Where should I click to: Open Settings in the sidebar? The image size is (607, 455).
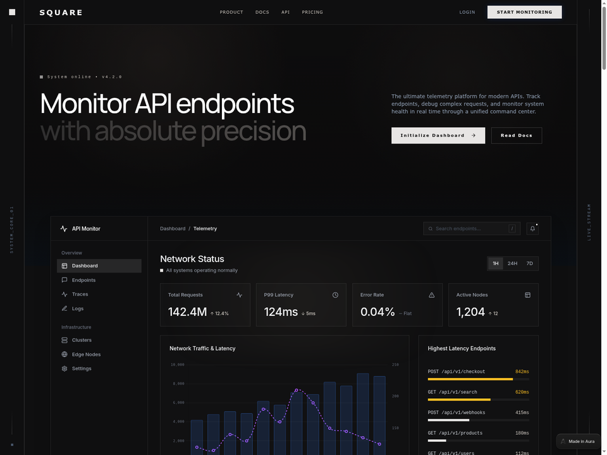pyautogui.click(x=99, y=368)
